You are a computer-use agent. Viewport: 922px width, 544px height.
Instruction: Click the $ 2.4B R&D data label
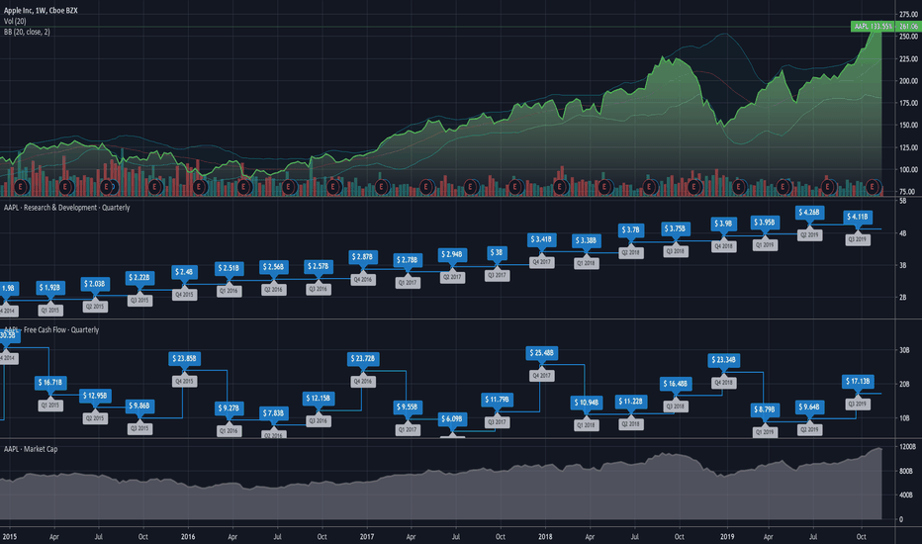184,272
